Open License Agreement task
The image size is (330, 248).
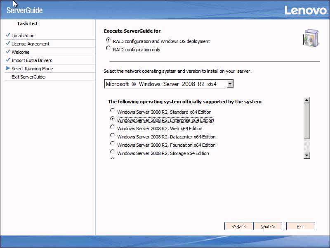tap(30, 44)
